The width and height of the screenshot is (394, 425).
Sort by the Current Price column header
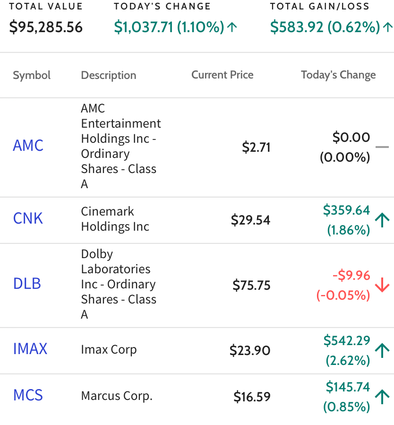tap(223, 75)
